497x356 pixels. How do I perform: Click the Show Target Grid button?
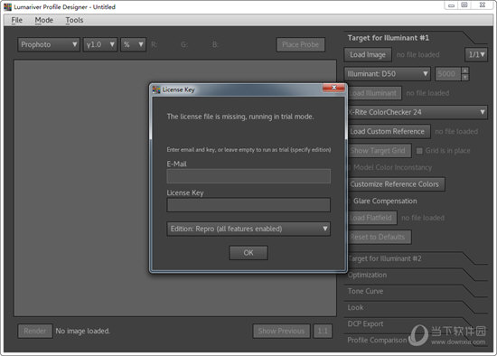380,151
